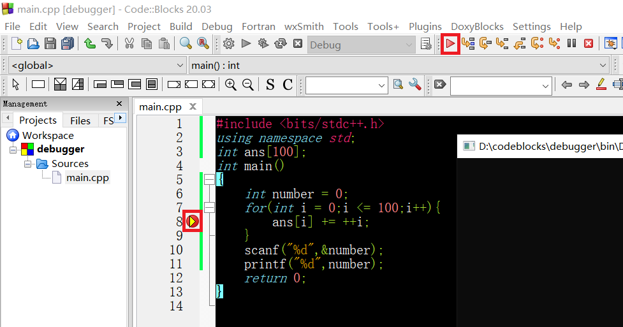Run search with find icon
This screenshot has width=623, height=327.
(x=398, y=84)
